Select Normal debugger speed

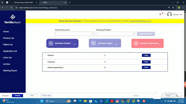point(18,96)
